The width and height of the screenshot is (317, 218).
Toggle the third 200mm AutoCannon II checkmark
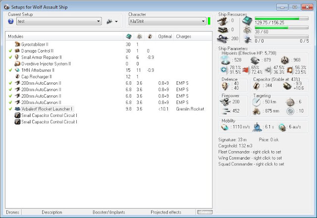[x=10, y=96]
